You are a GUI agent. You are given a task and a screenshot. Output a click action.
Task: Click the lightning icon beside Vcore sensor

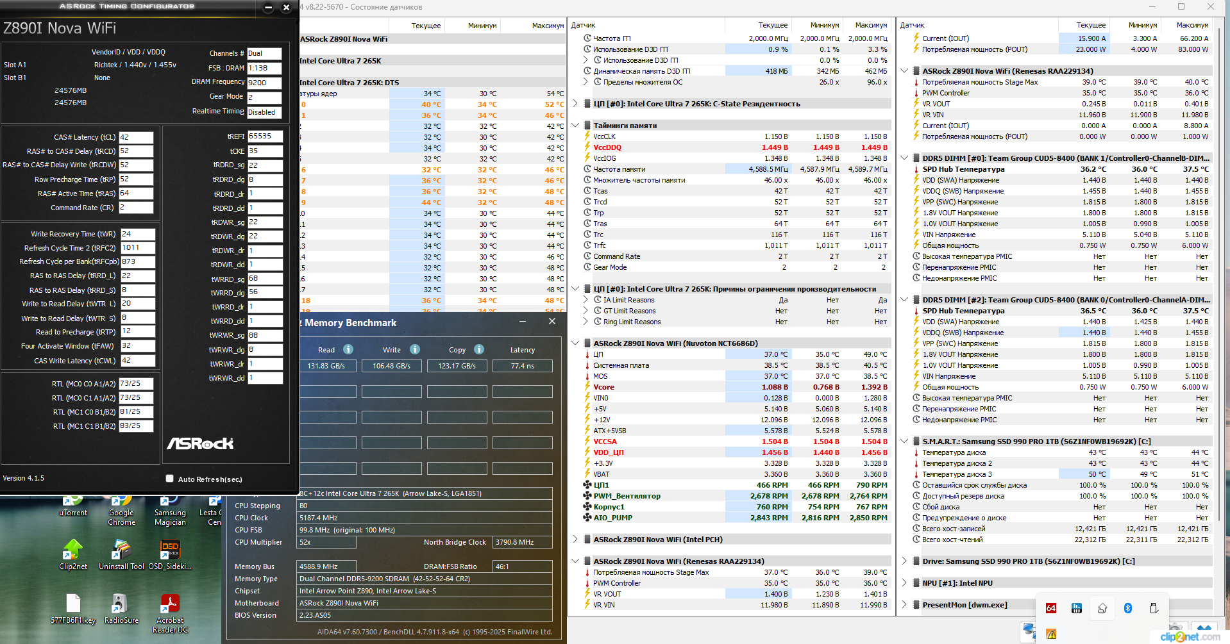(587, 387)
